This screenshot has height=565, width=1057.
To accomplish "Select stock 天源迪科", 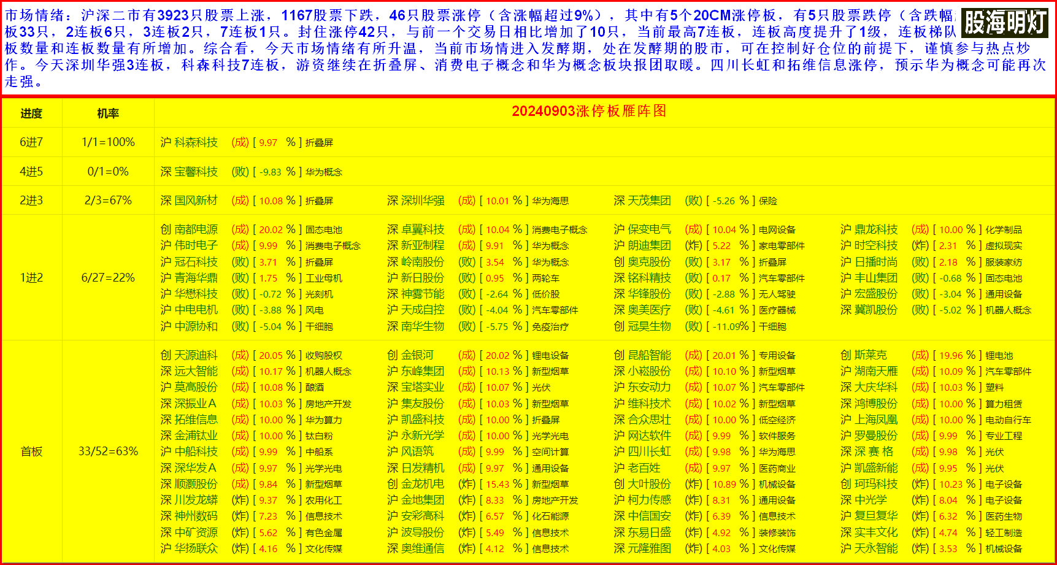I will coord(196,355).
